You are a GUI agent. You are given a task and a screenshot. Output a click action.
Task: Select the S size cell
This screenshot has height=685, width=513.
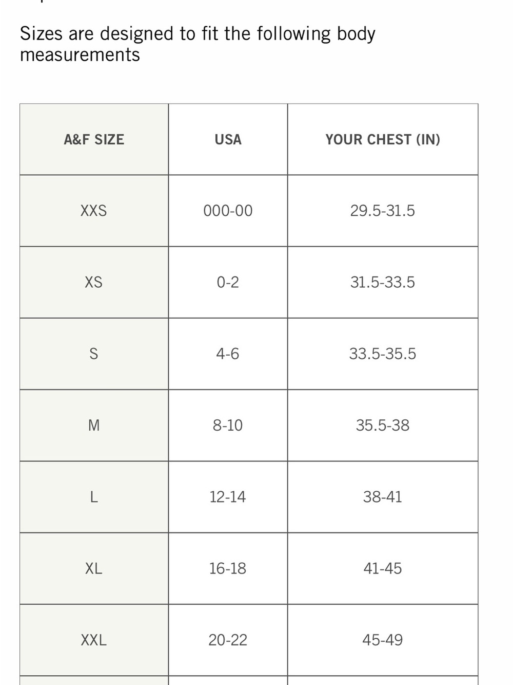94,354
